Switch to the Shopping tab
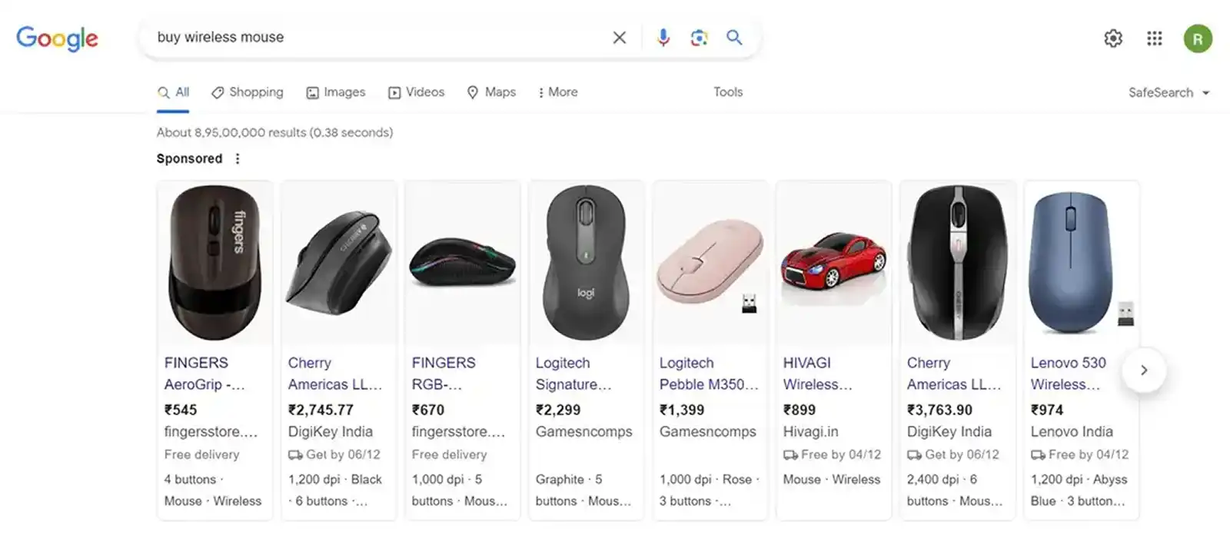 (x=247, y=91)
